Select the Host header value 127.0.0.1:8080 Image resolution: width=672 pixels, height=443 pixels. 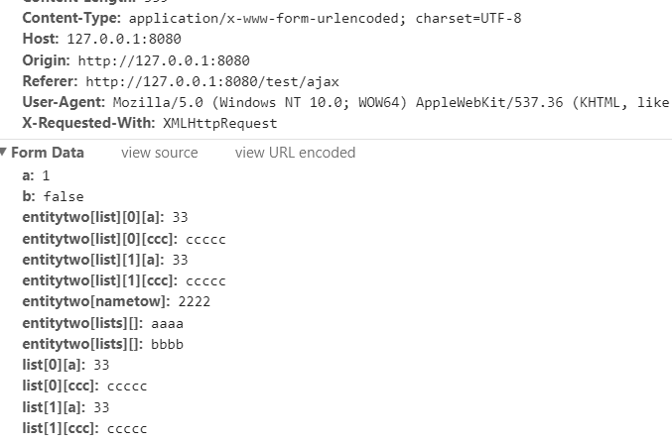click(x=124, y=39)
